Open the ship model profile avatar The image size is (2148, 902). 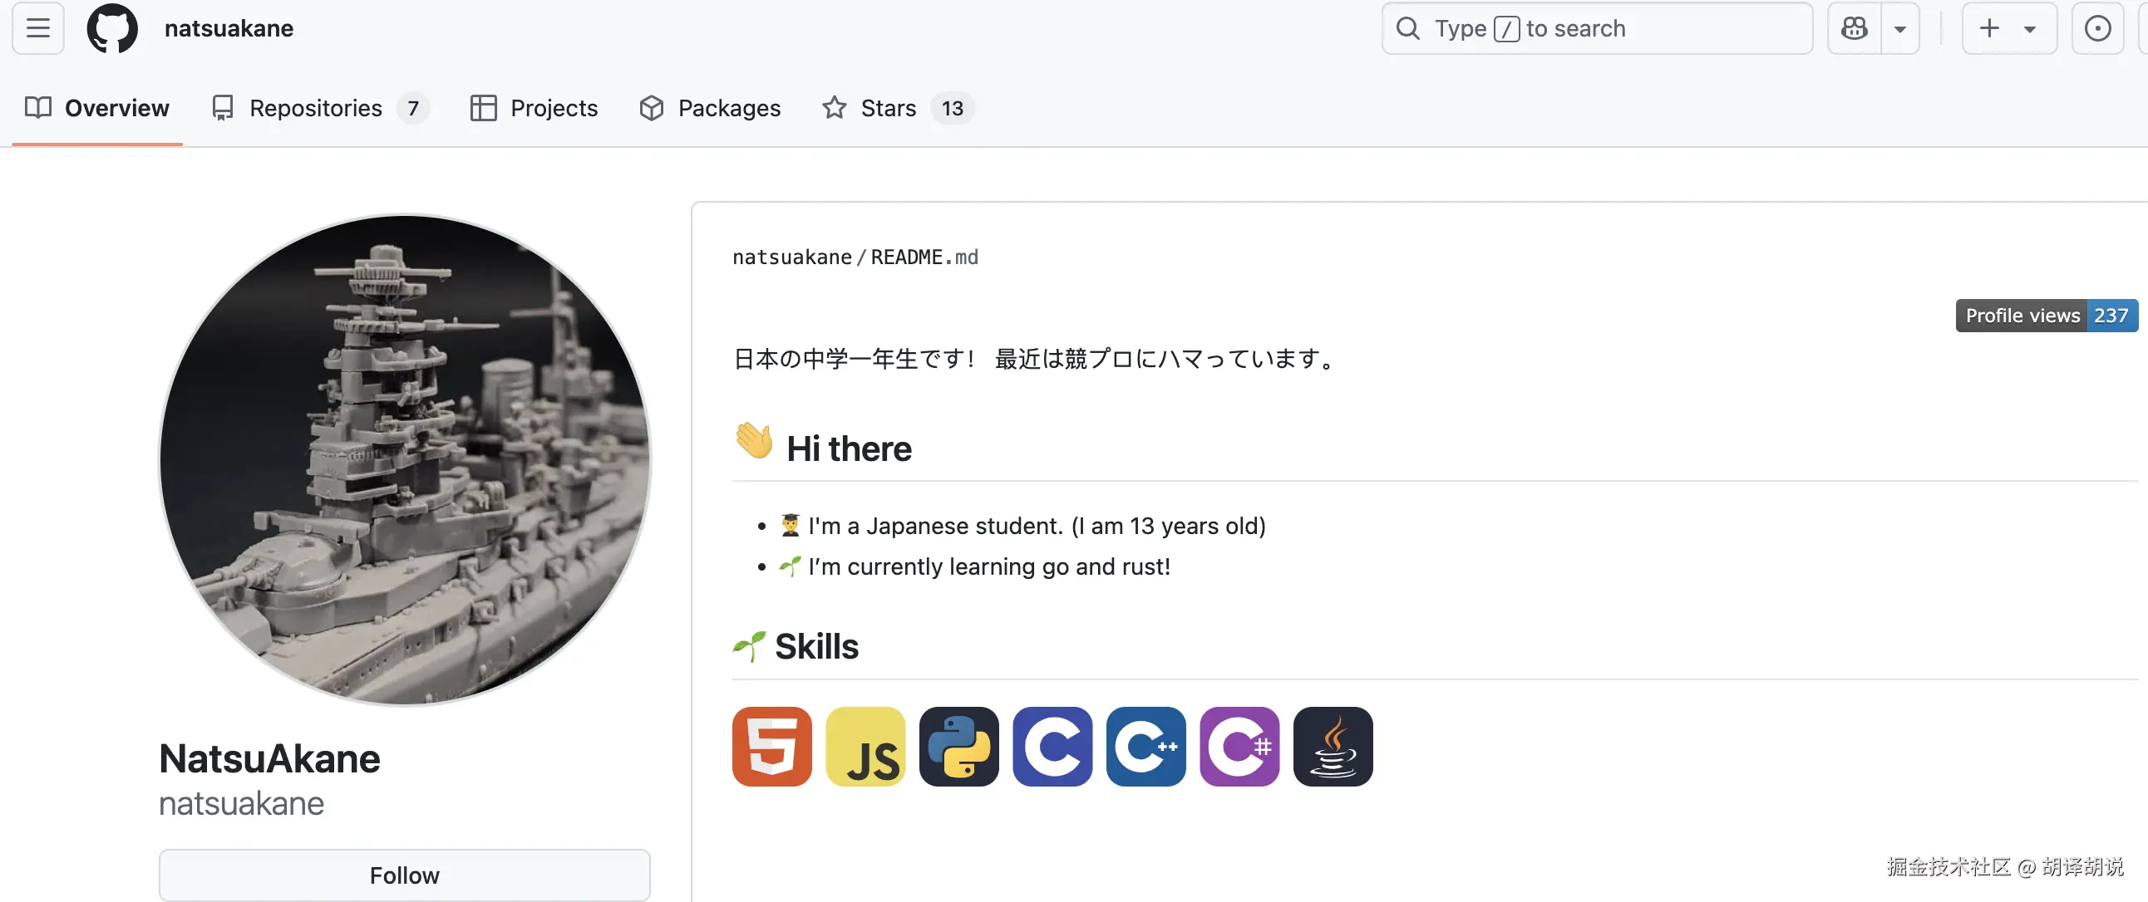pyautogui.click(x=405, y=460)
